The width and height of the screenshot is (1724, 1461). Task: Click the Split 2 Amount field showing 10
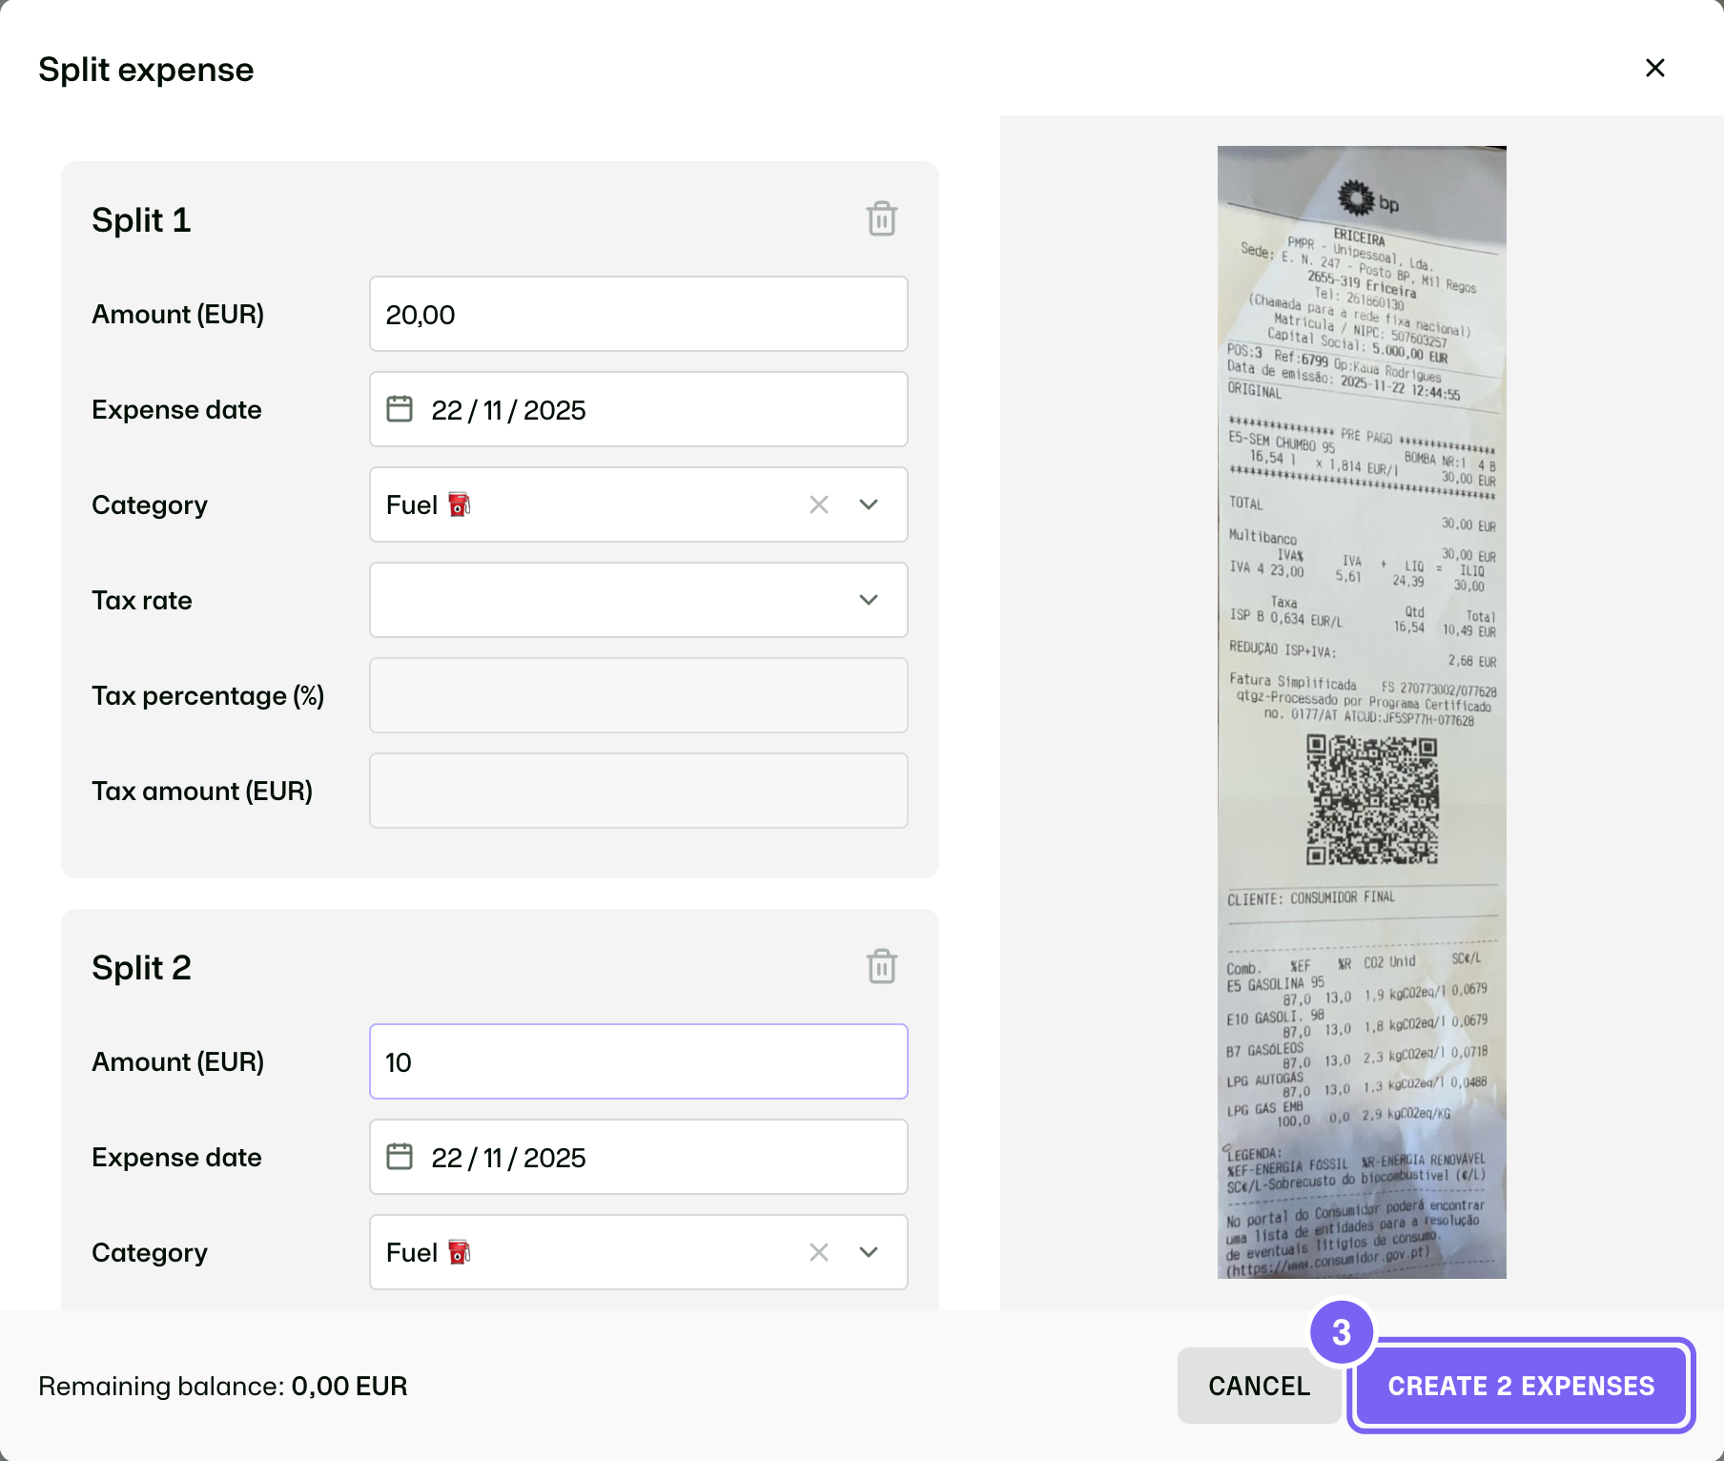click(x=639, y=1061)
